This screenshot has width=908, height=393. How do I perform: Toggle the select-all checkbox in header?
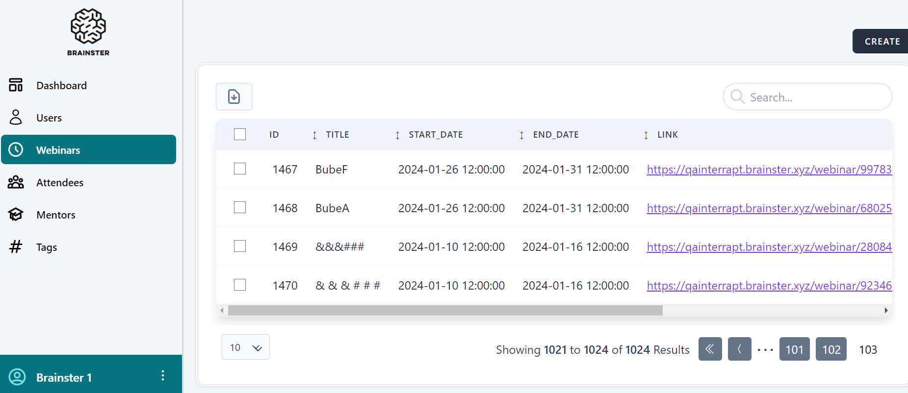pos(240,134)
